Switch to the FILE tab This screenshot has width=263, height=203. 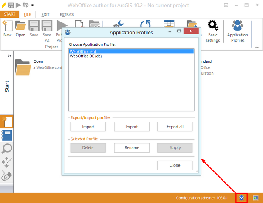click(x=27, y=14)
